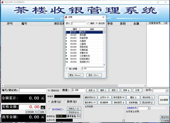
Task: Open 库存查询:F6 button
Action: coord(119,97)
